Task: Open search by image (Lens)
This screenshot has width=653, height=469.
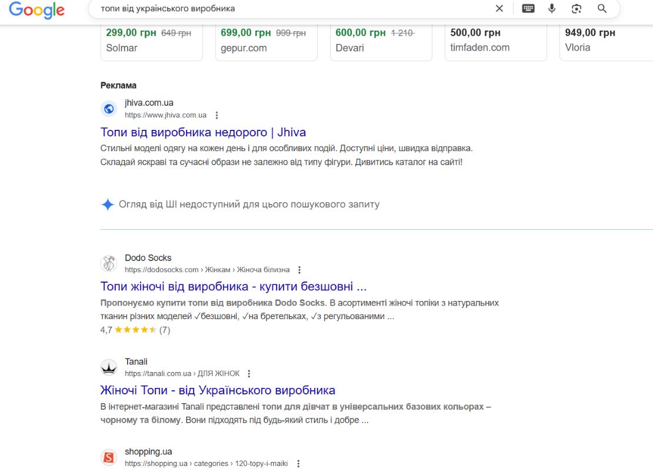Action: (x=577, y=8)
